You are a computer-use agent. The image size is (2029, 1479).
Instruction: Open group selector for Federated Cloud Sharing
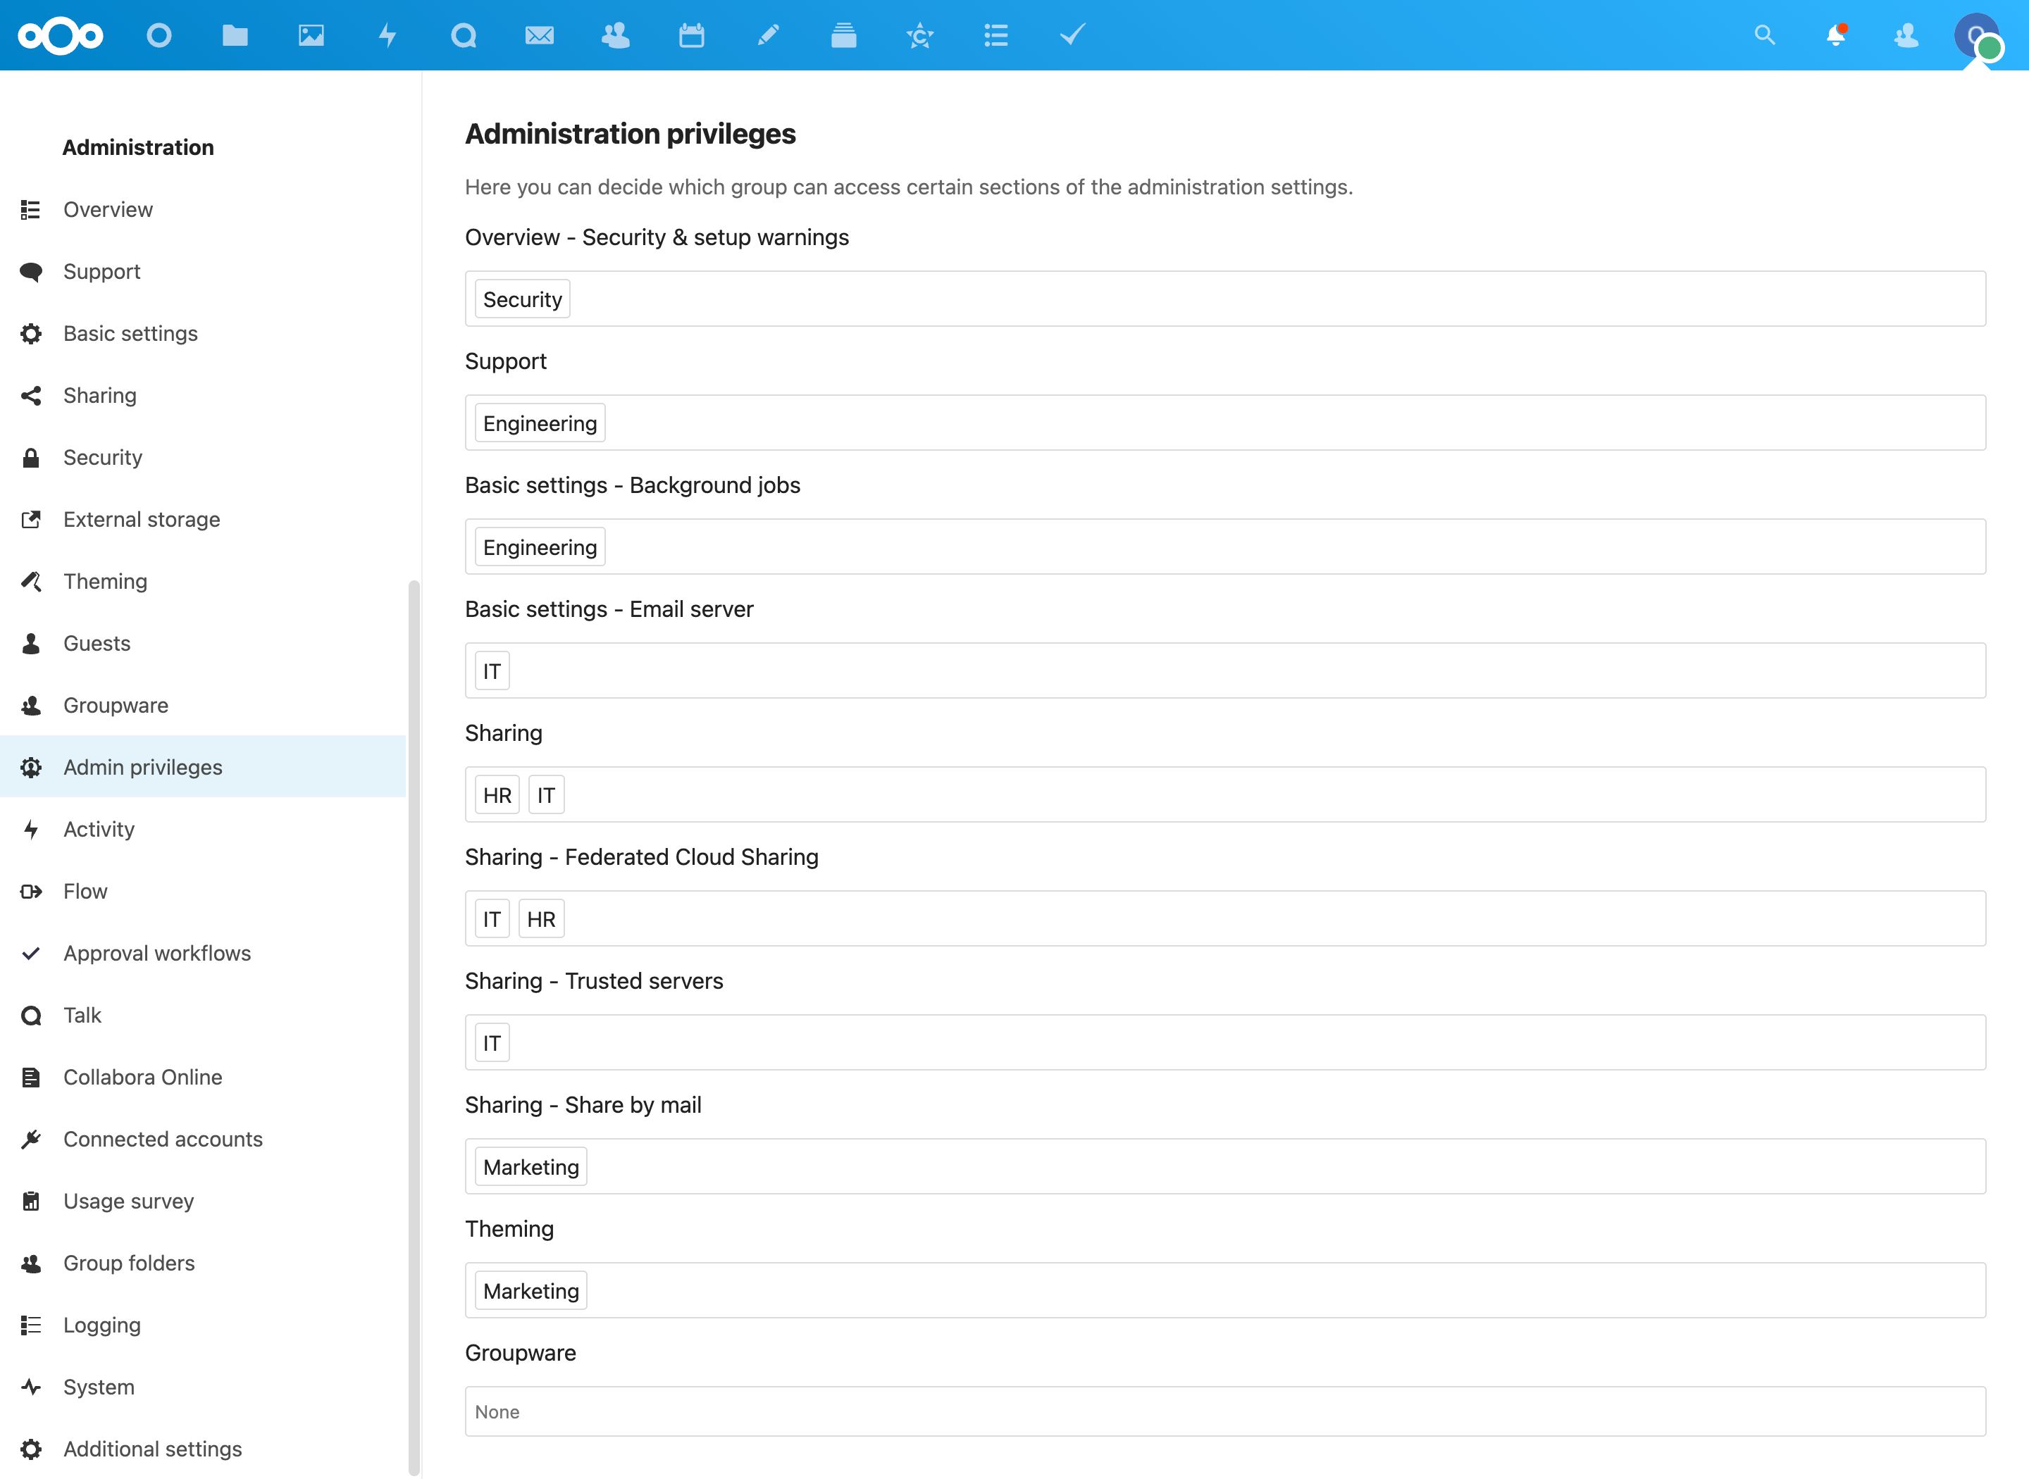(x=1225, y=918)
